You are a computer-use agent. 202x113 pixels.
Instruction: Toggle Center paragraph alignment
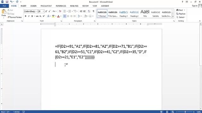(x=68, y=16)
